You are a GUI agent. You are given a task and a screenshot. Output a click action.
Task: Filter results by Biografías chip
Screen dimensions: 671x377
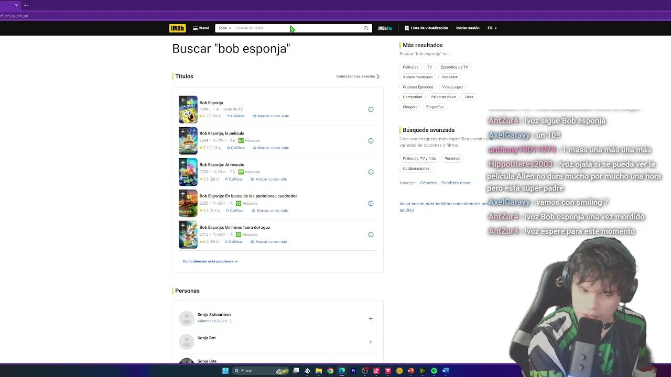click(x=435, y=107)
